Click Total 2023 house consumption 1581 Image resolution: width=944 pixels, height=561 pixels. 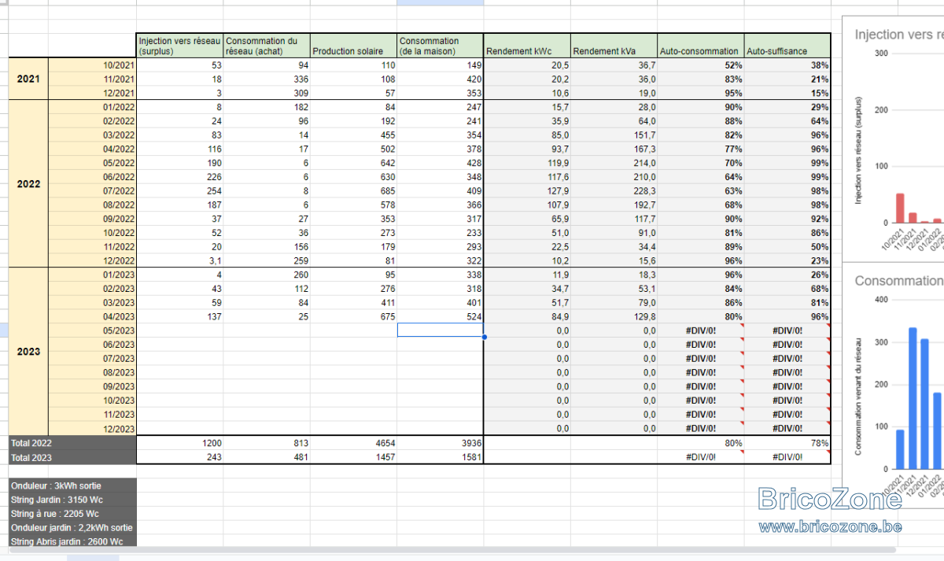click(440, 457)
